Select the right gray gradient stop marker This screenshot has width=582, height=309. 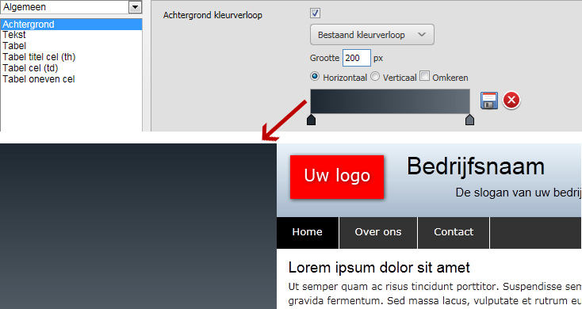[469, 120]
